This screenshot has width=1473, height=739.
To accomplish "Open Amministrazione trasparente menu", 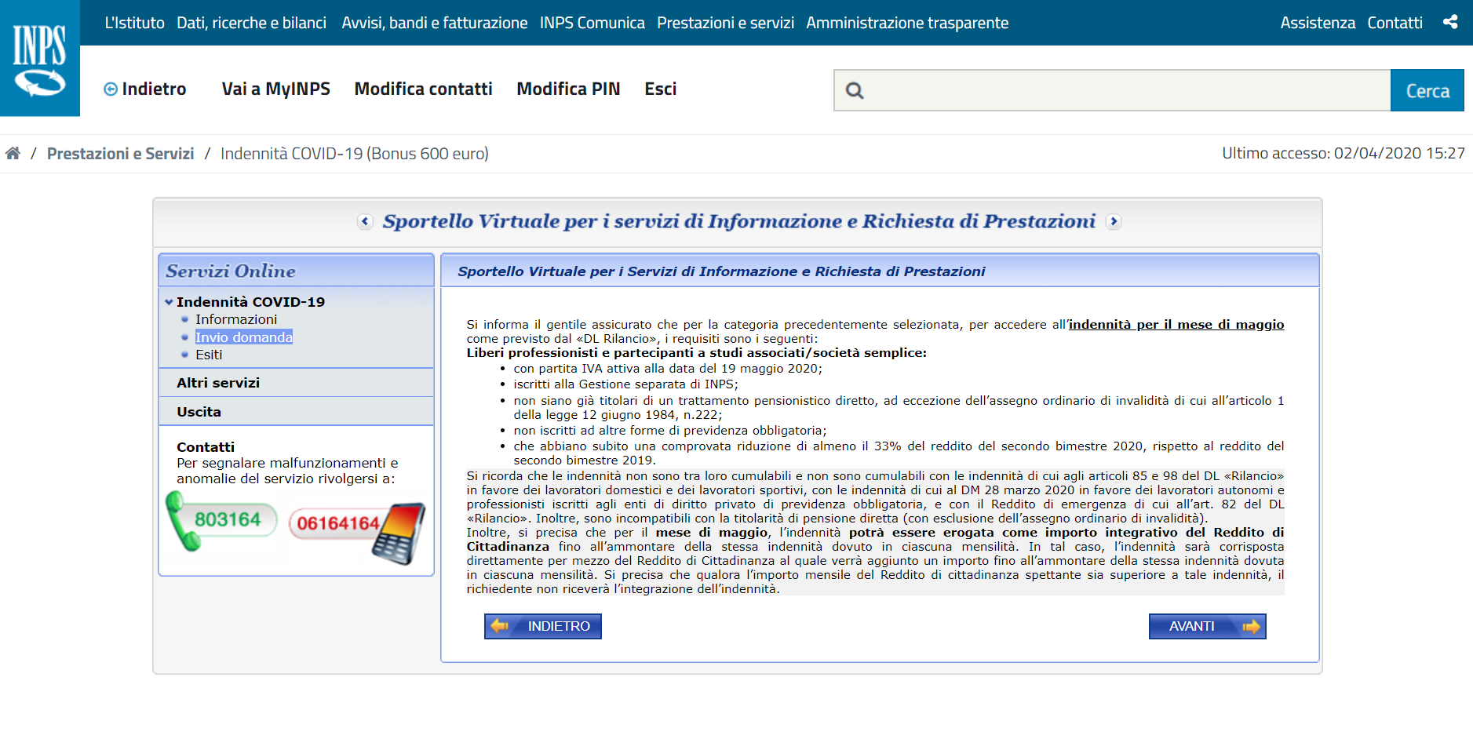I will point(907,23).
